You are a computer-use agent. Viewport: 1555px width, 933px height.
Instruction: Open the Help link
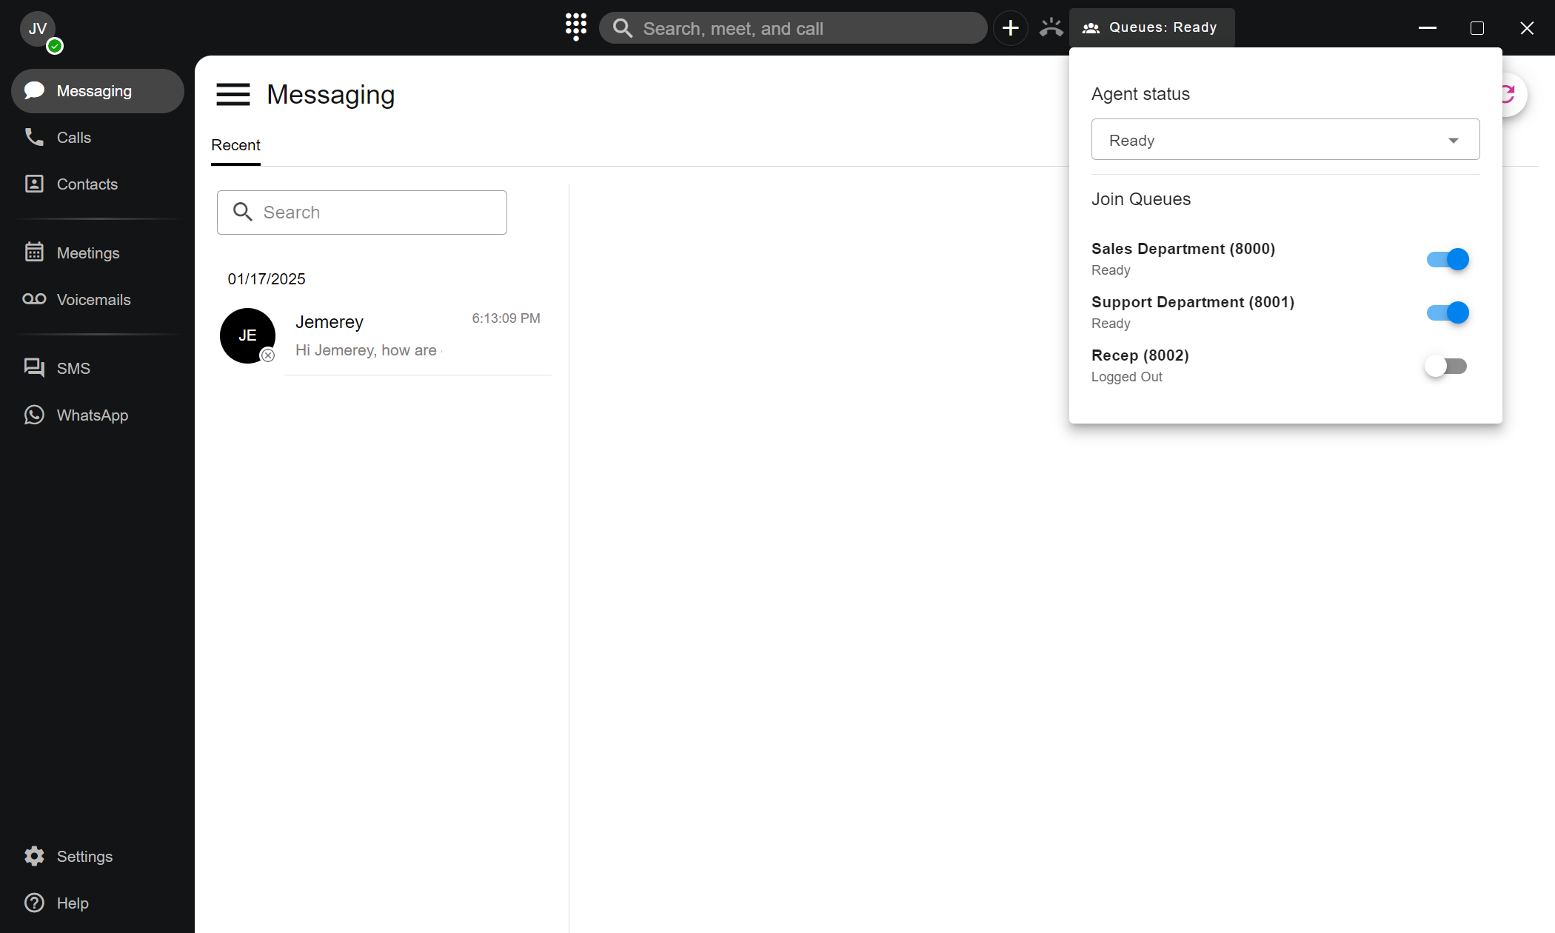(x=72, y=903)
